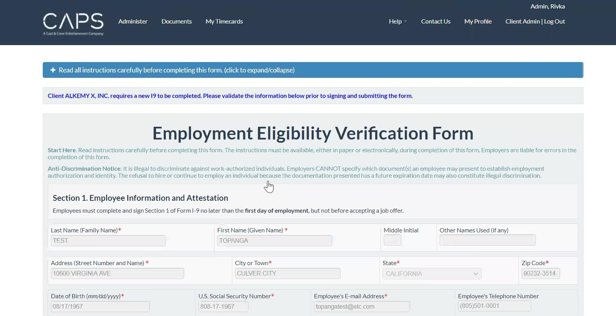Select the Date of Birth field
The image size is (616, 316).
[100, 307]
